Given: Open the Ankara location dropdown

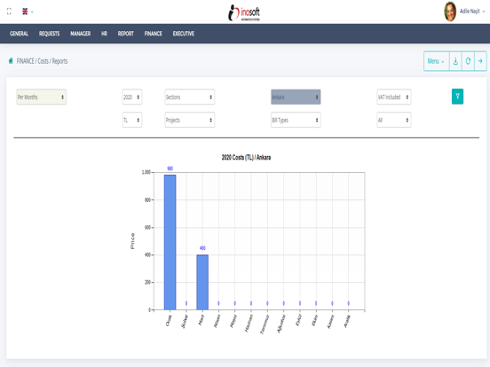Looking at the screenshot, I should coord(296,97).
